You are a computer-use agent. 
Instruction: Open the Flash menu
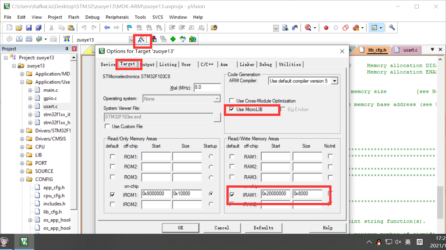(74, 17)
